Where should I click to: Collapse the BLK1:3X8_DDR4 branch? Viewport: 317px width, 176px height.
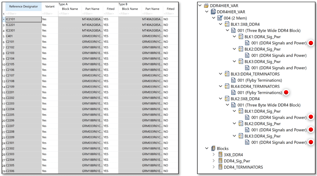click(x=221, y=24)
